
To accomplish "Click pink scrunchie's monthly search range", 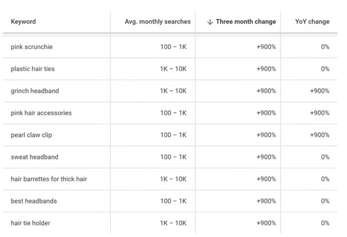I will coord(173,47).
